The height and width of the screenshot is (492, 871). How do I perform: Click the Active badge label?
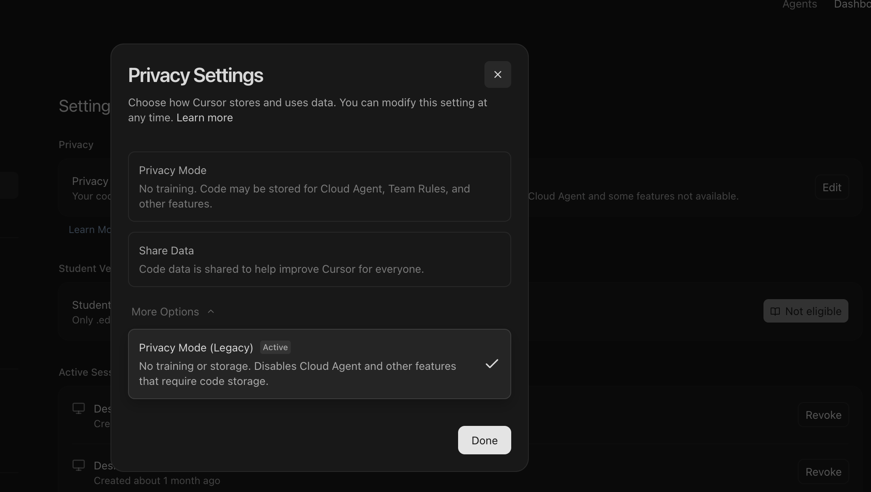[x=275, y=347]
